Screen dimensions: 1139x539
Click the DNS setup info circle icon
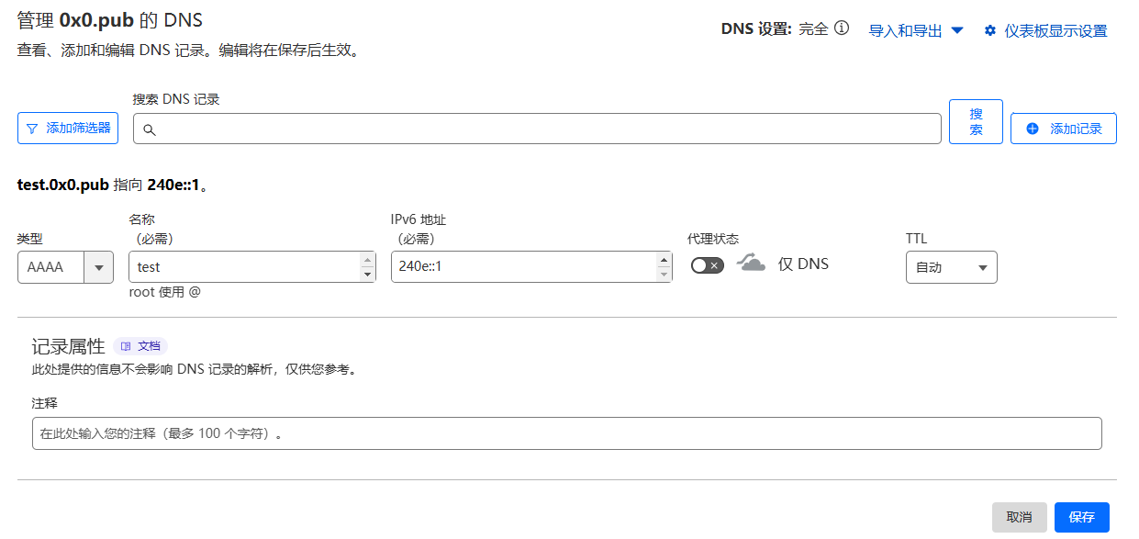click(842, 28)
